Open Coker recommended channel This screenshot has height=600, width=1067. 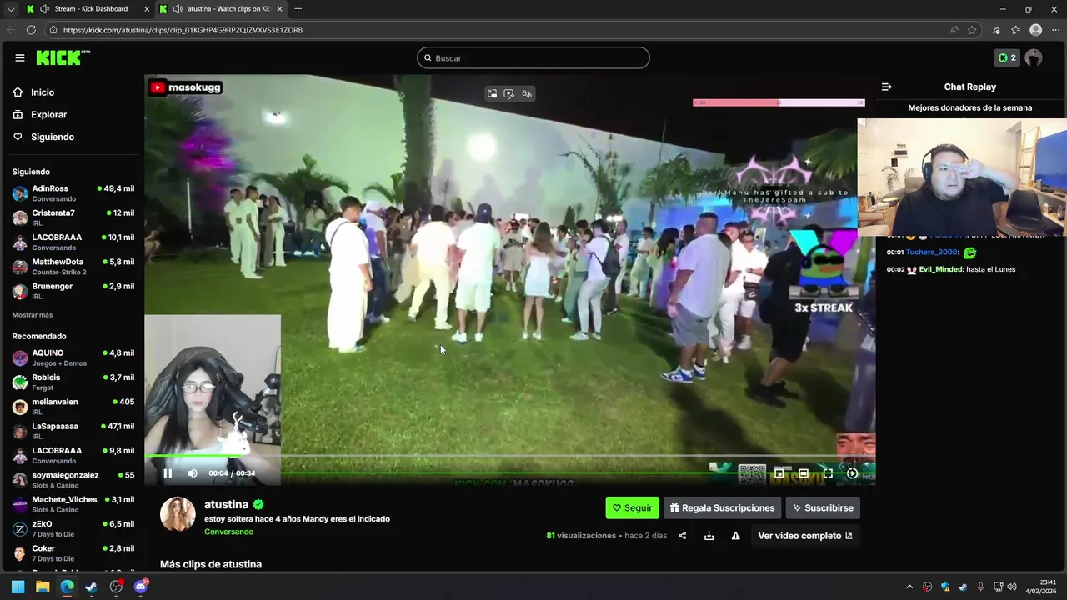pos(73,553)
